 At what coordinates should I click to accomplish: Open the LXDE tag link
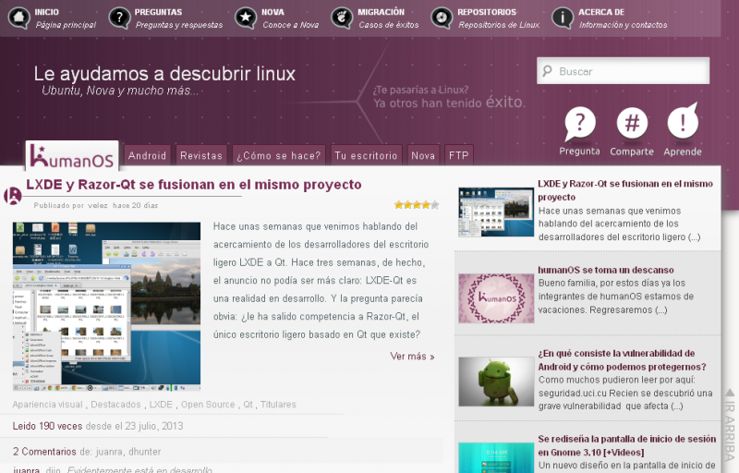tap(161, 405)
